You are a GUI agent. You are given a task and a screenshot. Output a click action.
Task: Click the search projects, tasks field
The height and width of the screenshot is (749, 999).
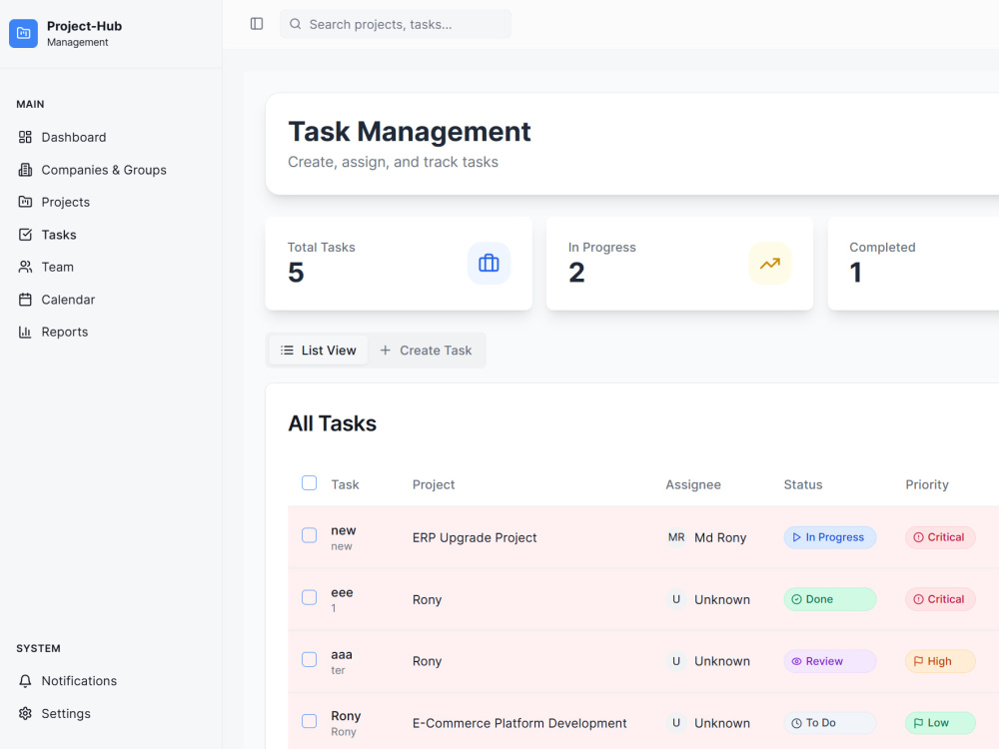click(x=395, y=24)
